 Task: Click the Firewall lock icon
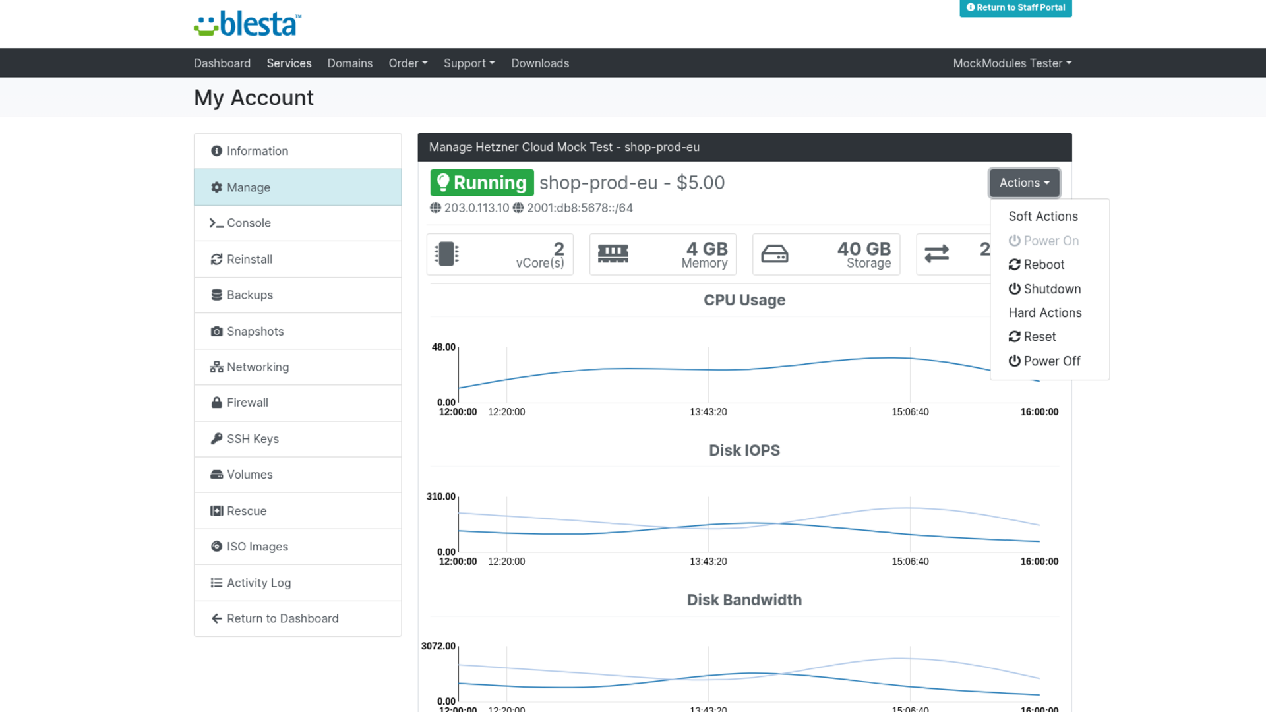click(x=216, y=402)
